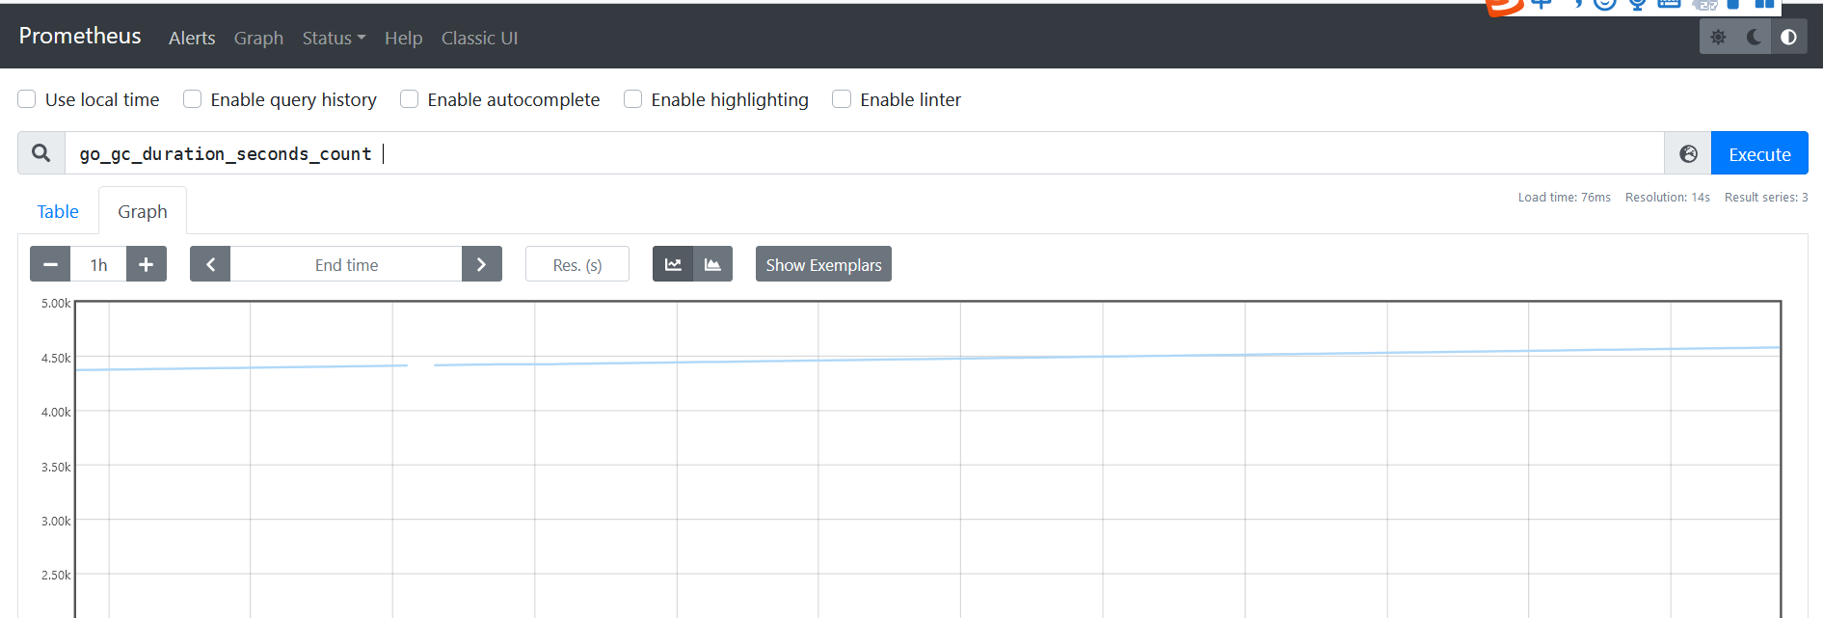Click the 1h range input
The height and width of the screenshot is (618, 1823).
click(98, 264)
